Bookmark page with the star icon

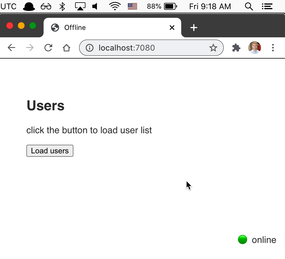pos(213,48)
